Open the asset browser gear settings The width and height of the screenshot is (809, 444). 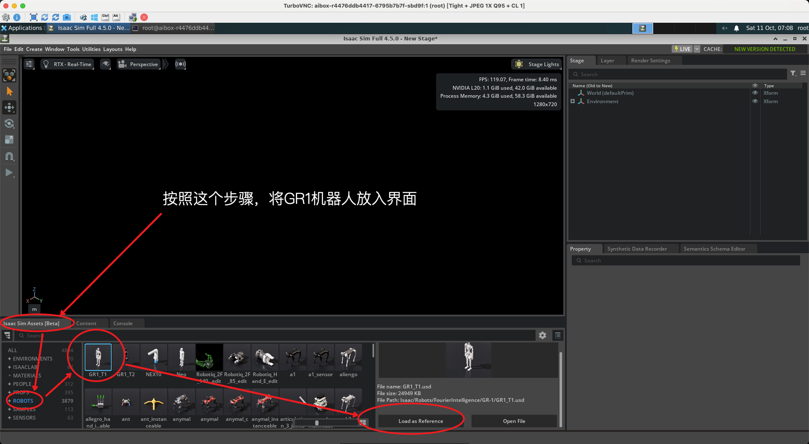pyautogui.click(x=542, y=335)
